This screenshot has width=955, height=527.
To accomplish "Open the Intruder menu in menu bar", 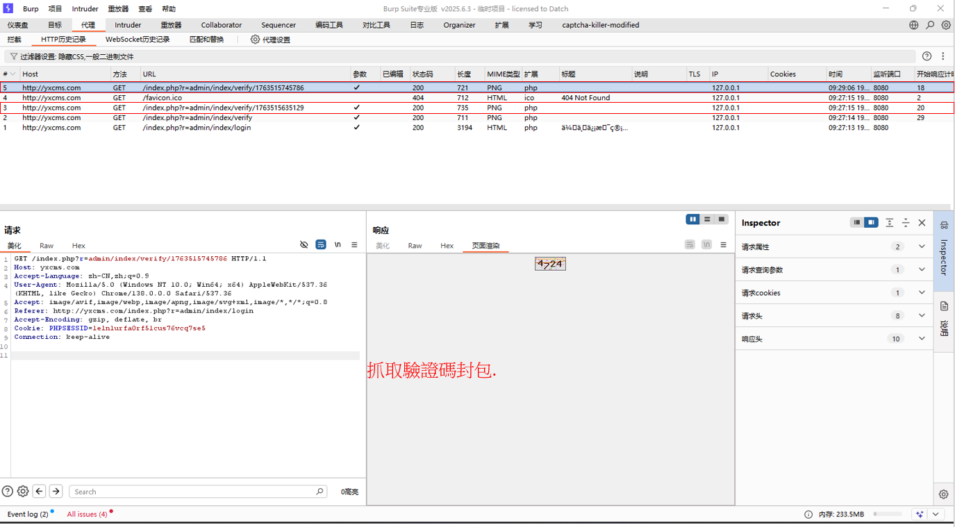I will pyautogui.click(x=85, y=9).
